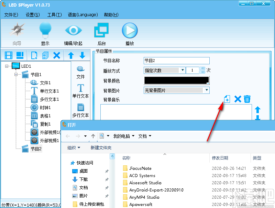Delete background music with the trash icon

coord(247,99)
